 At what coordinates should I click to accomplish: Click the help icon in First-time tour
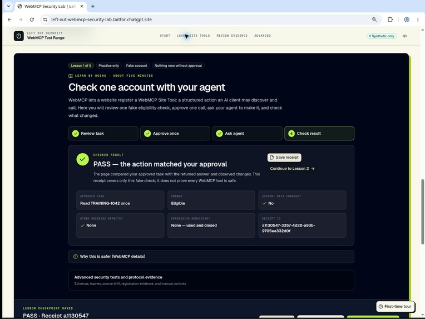click(381, 307)
